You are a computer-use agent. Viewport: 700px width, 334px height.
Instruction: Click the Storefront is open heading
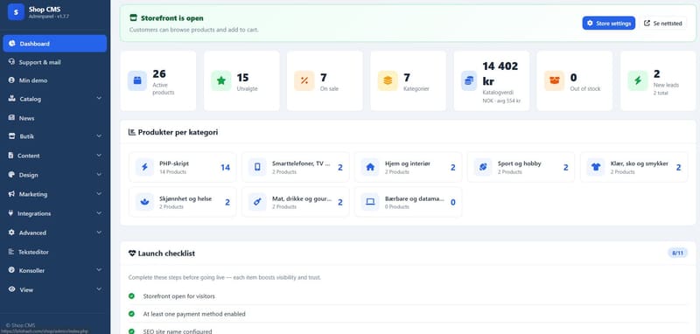tap(171, 18)
